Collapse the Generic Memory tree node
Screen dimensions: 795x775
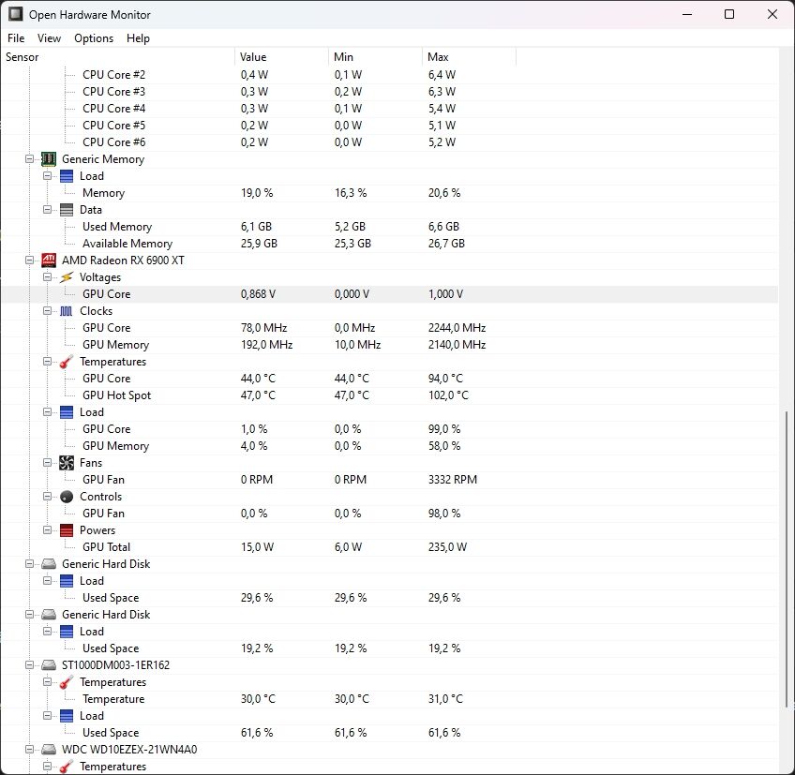pos(29,159)
